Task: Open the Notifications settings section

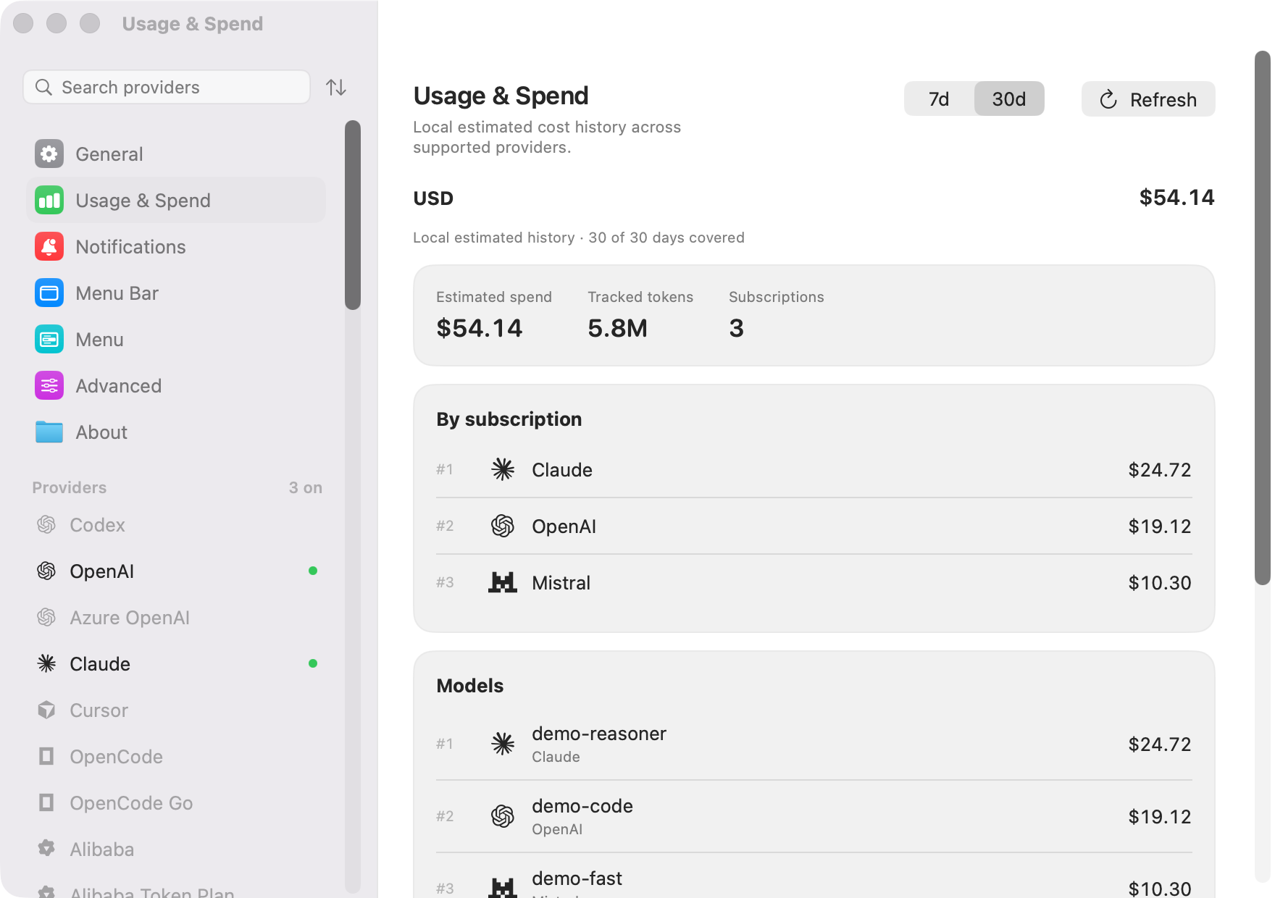Action: tap(176, 246)
